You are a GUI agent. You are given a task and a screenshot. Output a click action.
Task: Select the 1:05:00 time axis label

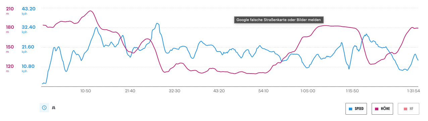point(308,91)
